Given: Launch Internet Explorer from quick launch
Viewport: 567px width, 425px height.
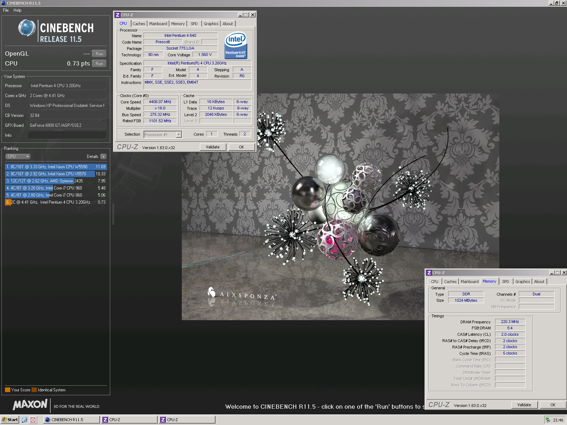Looking at the screenshot, I should coord(24,420).
